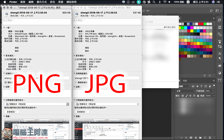
Task: Lock image pixels brush icon
Action: 186,96
